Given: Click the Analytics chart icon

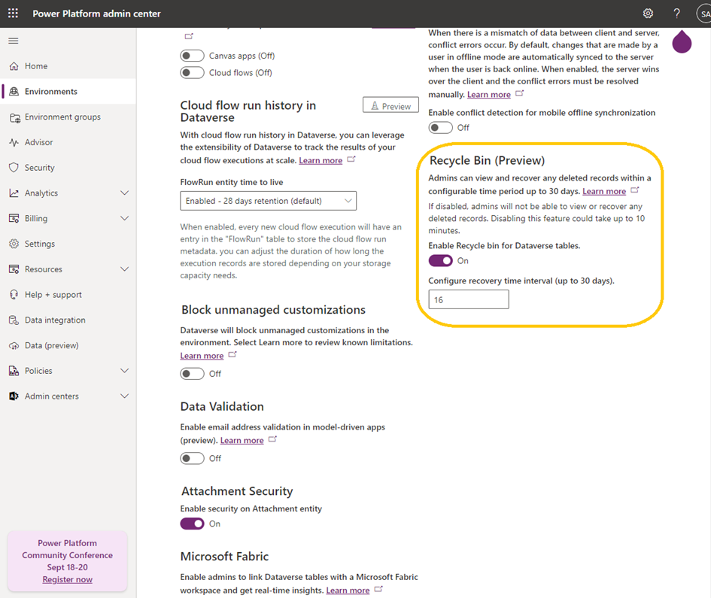Looking at the screenshot, I should 14,193.
